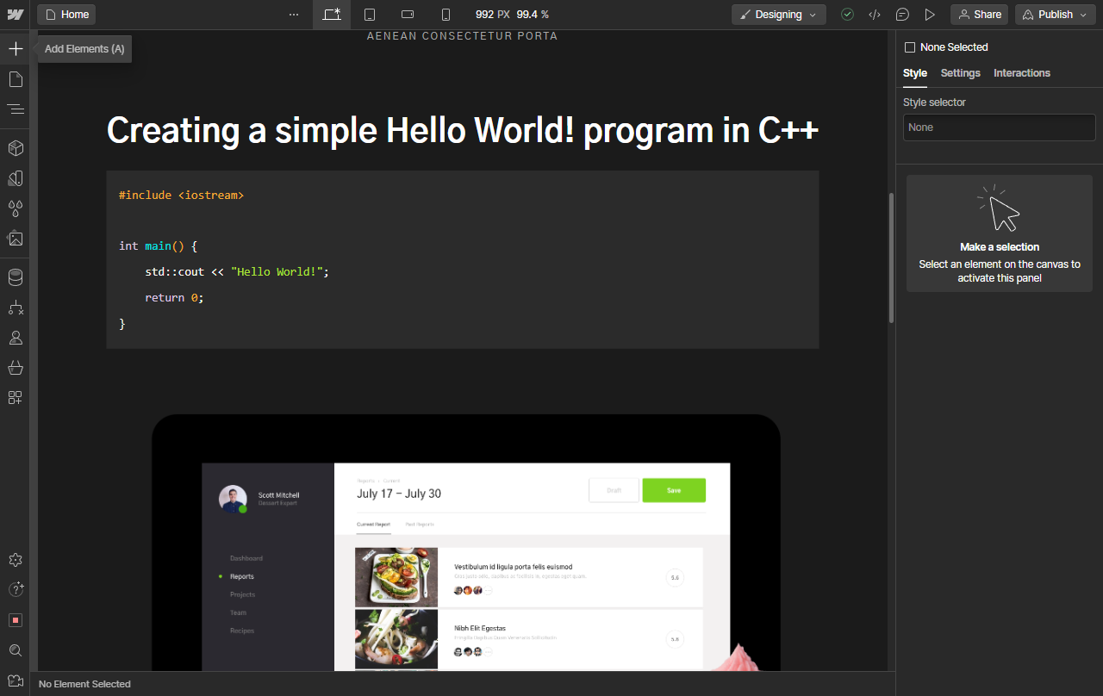Switch to mobile landscape breakpoint
1103x696 pixels.
click(408, 15)
